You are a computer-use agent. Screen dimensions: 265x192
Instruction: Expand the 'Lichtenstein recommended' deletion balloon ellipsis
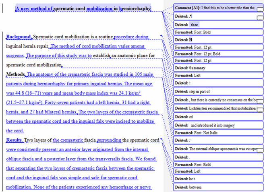pyautogui.click(x=260, y=109)
